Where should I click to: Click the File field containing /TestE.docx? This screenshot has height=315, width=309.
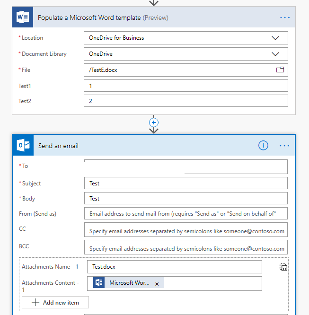(186, 70)
